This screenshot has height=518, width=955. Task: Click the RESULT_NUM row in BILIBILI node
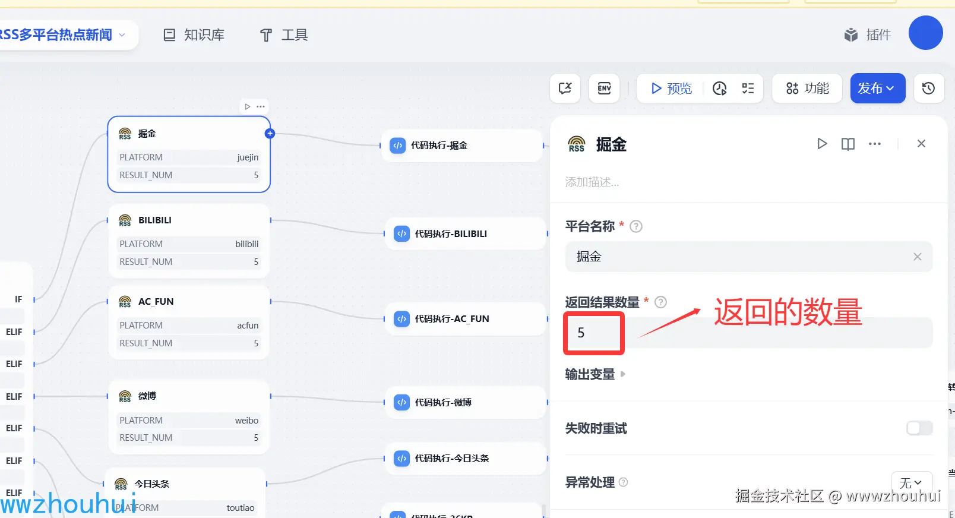pos(189,262)
